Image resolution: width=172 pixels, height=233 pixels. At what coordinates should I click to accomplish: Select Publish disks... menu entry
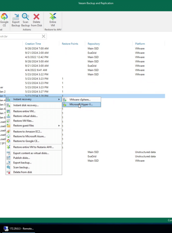pos(34,158)
